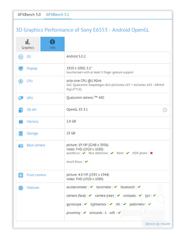Expand the OpenGL ES 3.1 details arrow
The height and width of the screenshot is (236, 186).
[x=165, y=110]
